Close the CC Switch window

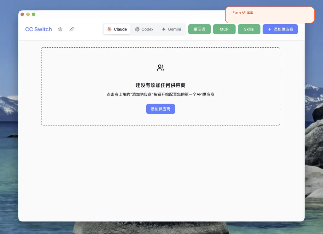coord(22,14)
